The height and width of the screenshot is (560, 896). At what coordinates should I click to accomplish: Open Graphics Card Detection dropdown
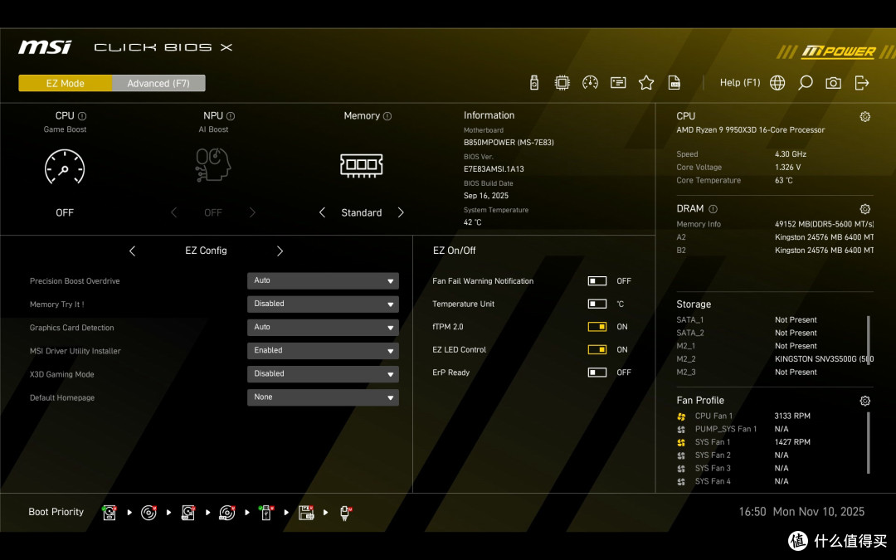pyautogui.click(x=323, y=328)
